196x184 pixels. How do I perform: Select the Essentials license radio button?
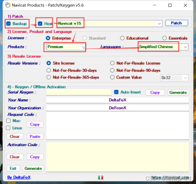(164, 38)
